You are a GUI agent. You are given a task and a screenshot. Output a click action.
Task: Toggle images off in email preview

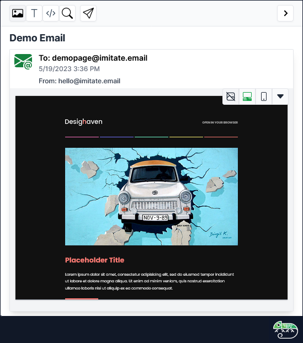[231, 97]
